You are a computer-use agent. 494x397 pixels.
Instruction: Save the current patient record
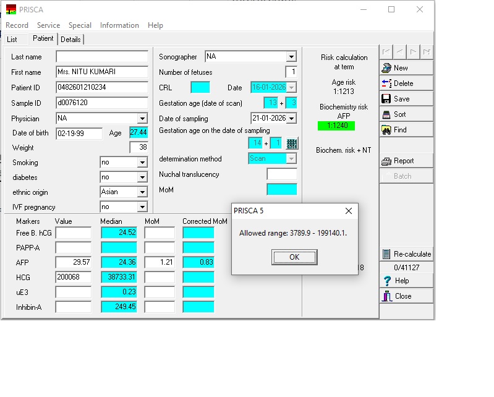point(406,99)
